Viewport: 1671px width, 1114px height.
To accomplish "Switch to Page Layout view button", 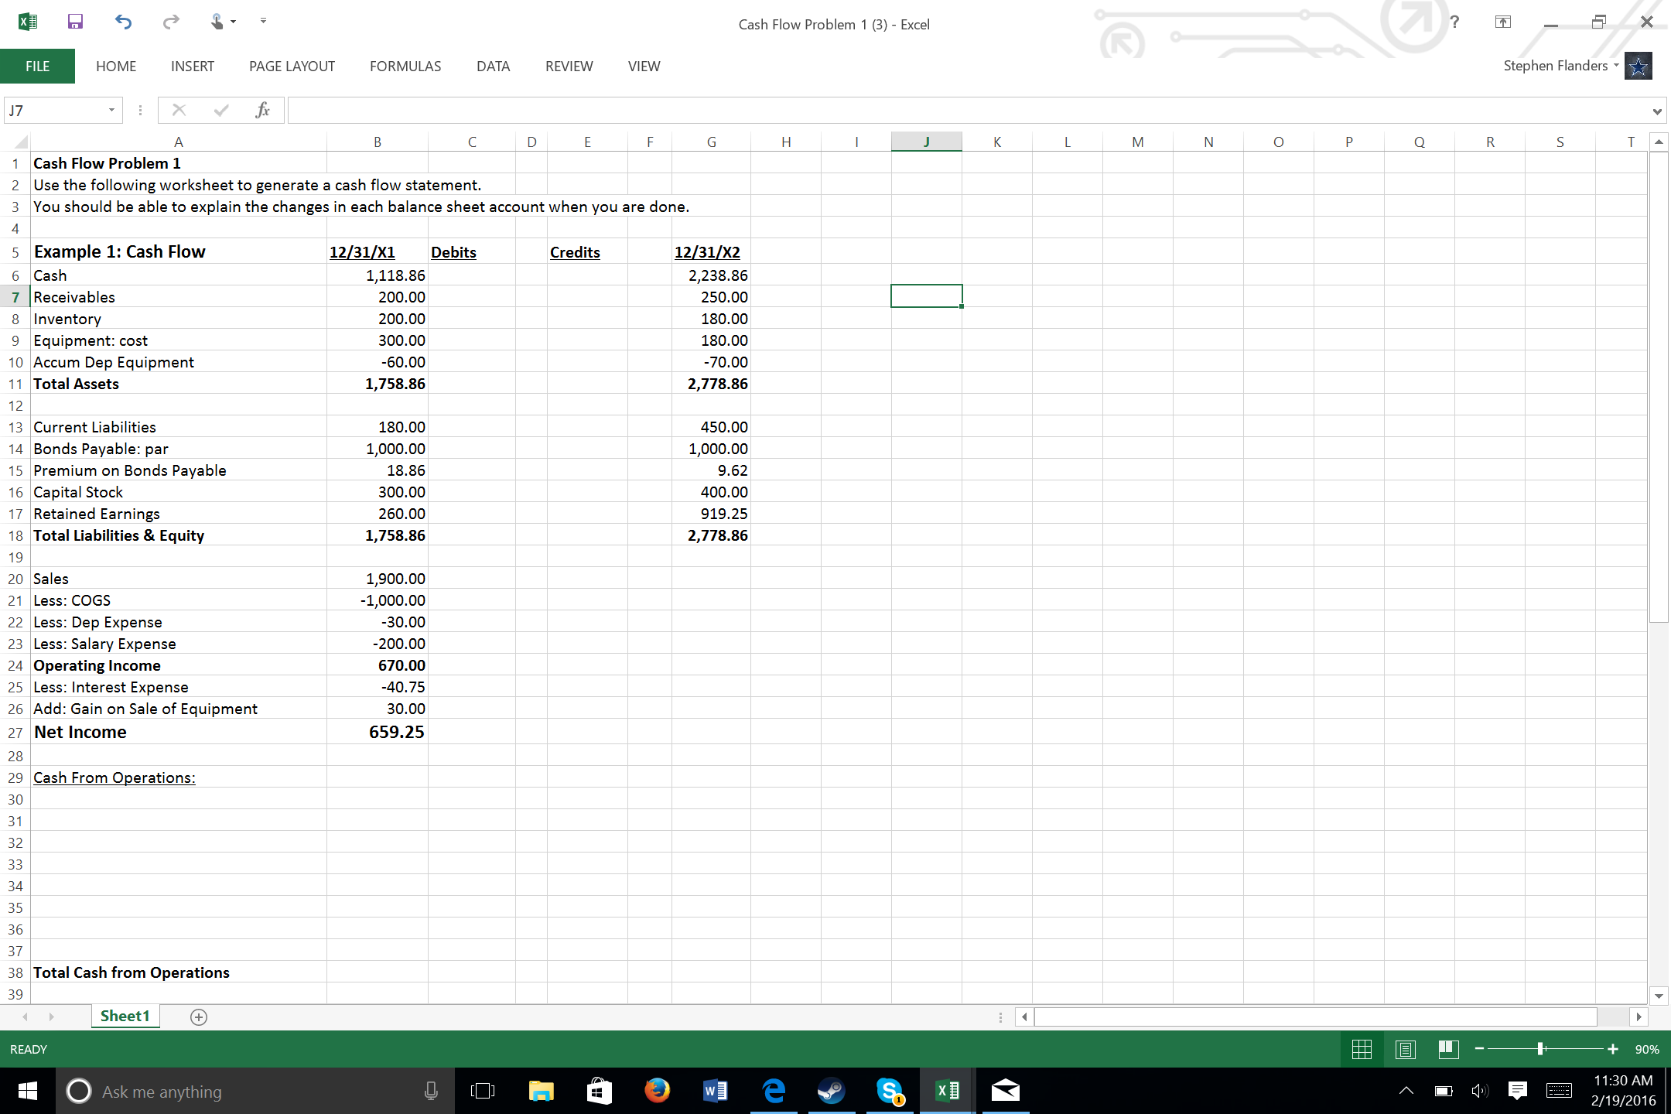I will pyautogui.click(x=1405, y=1050).
